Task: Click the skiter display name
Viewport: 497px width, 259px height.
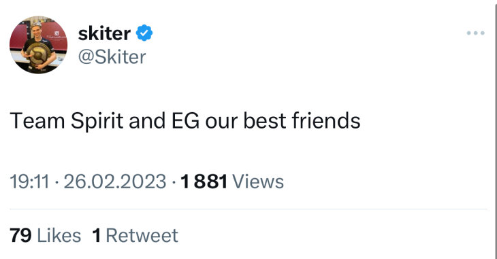Action: pos(104,33)
